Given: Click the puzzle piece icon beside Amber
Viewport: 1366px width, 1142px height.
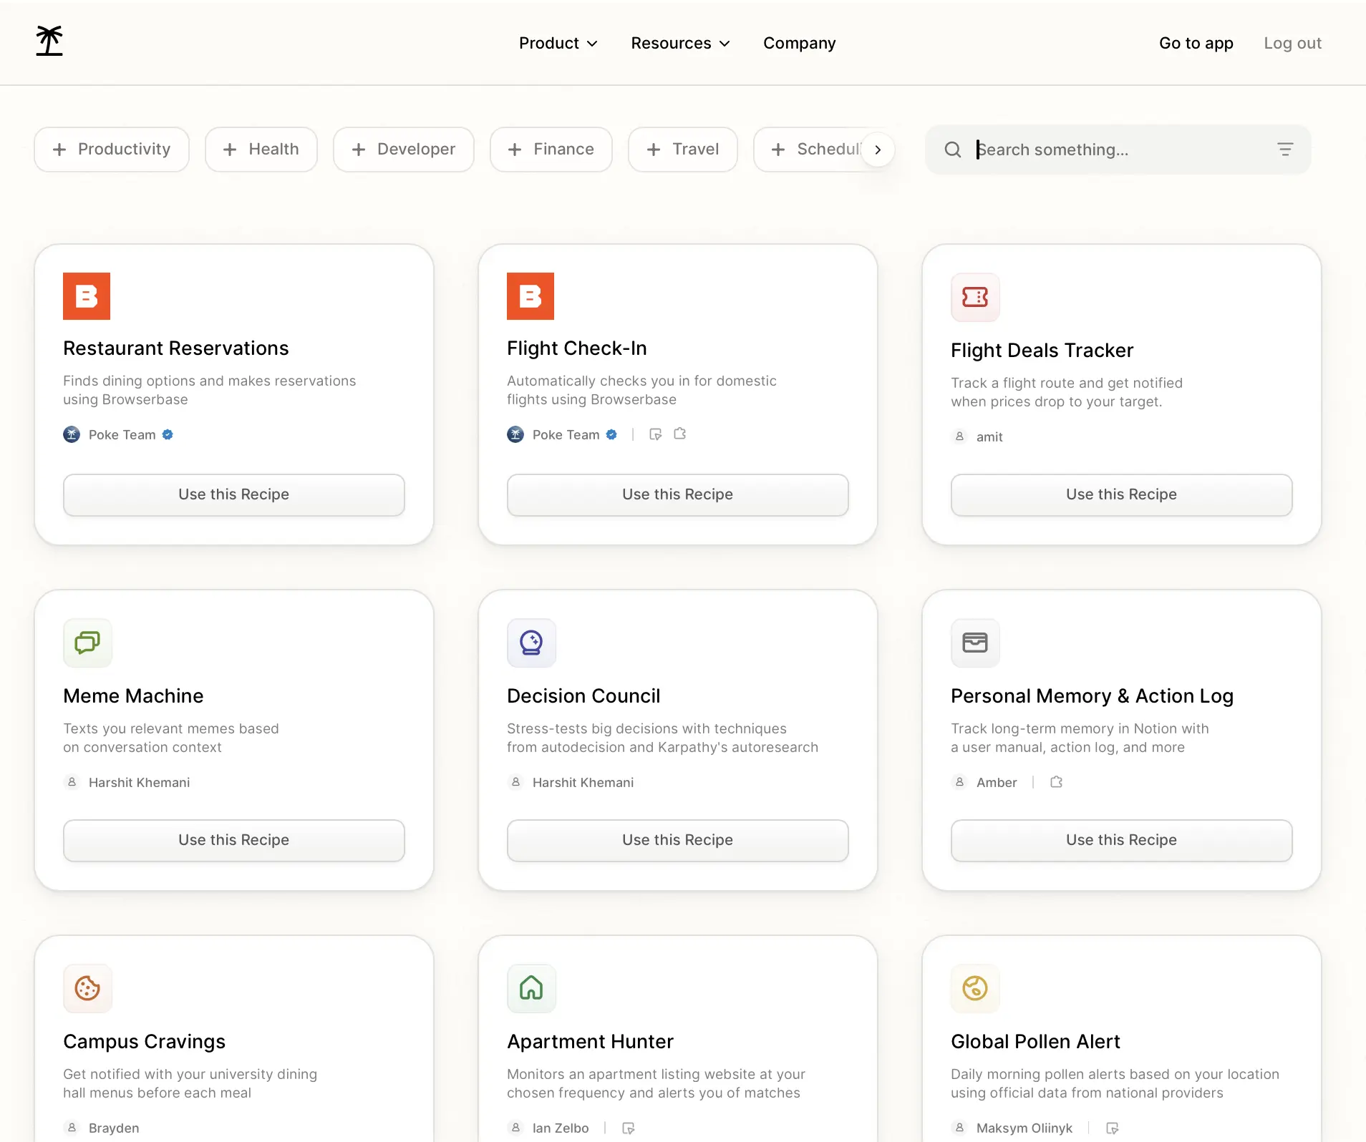Looking at the screenshot, I should pyautogui.click(x=1056, y=782).
